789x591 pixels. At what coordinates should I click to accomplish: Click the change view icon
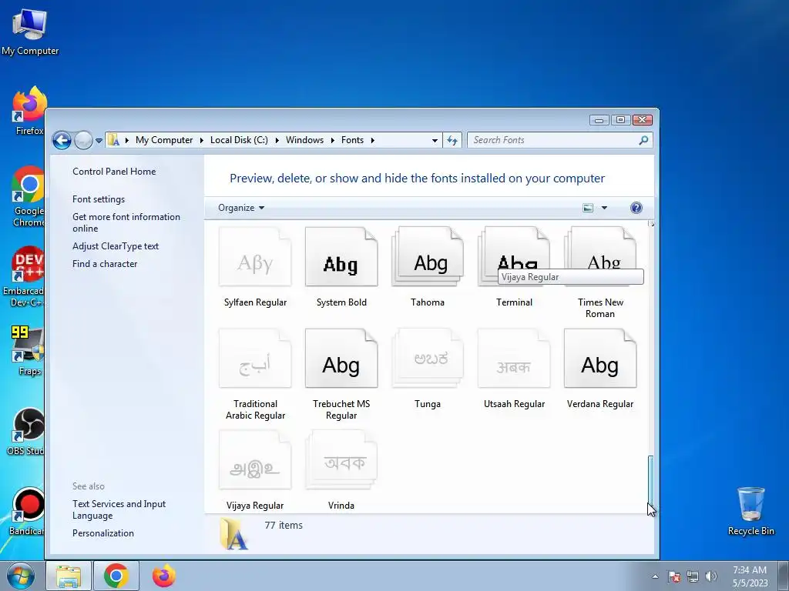(x=588, y=208)
